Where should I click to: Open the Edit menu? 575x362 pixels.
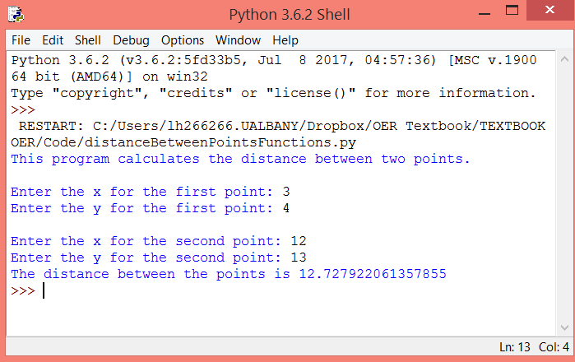click(53, 39)
